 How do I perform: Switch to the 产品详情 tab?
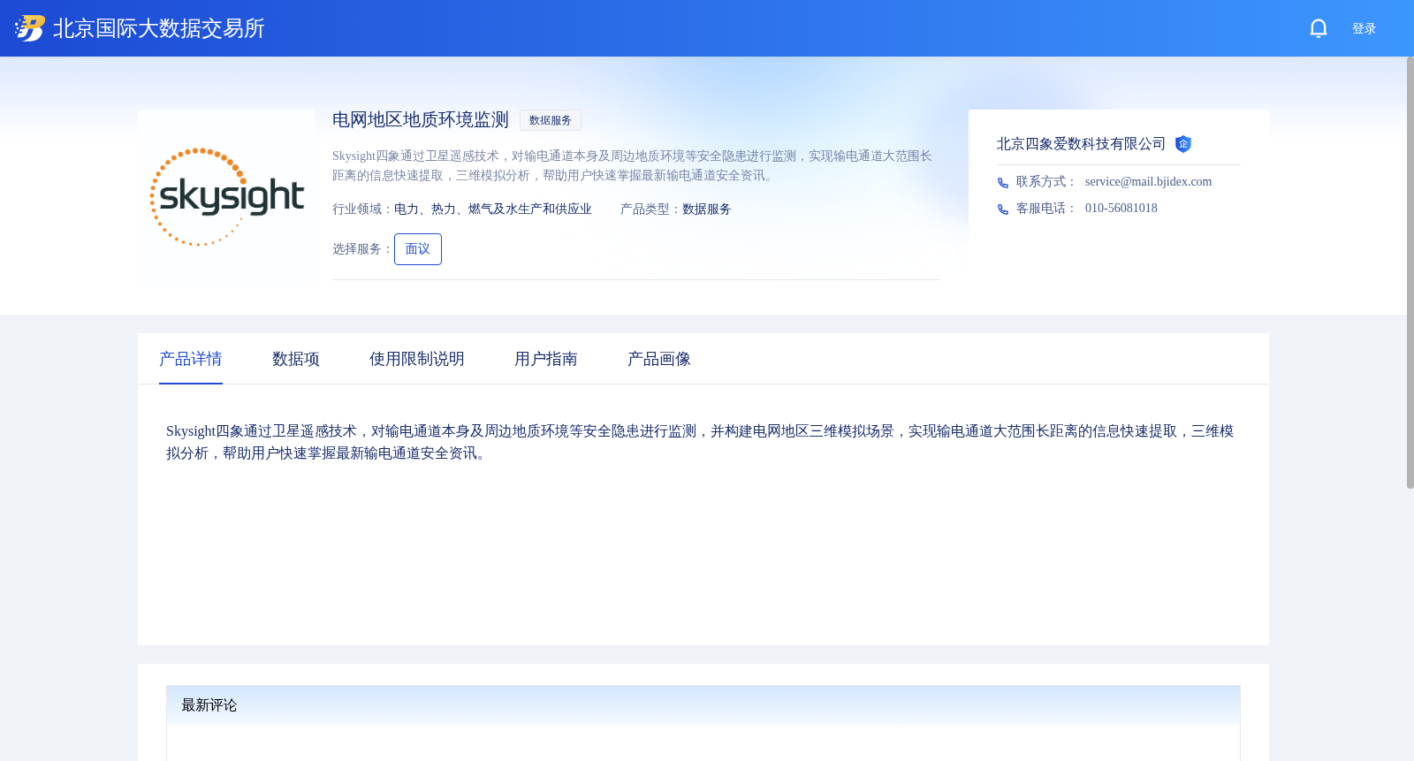tap(191, 359)
